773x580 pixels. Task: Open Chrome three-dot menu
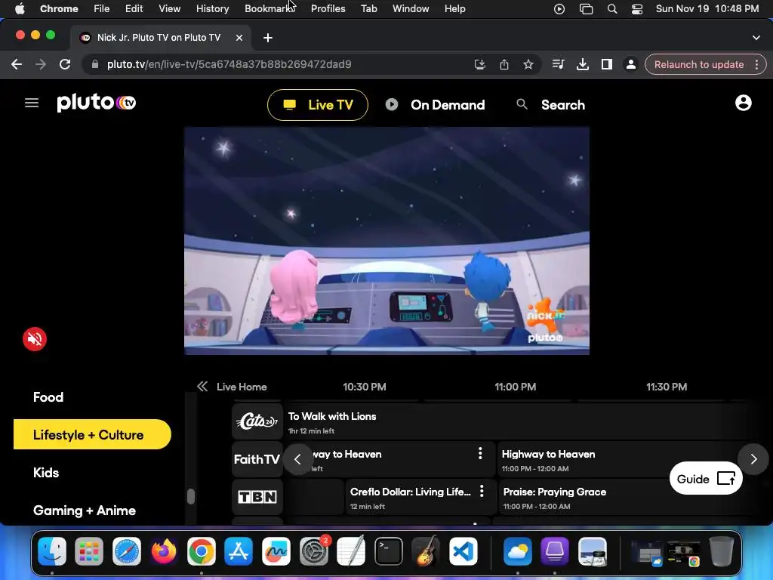click(x=756, y=65)
